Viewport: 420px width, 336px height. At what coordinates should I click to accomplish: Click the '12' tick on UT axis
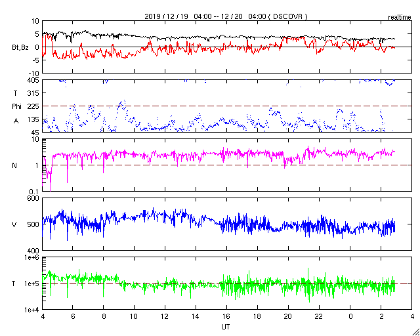click(x=165, y=317)
